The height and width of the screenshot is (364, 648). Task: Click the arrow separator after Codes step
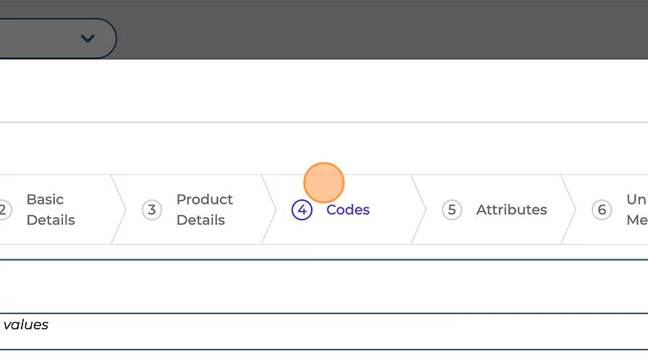pyautogui.click(x=419, y=210)
